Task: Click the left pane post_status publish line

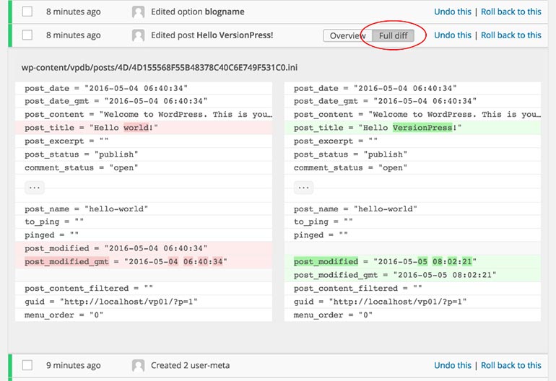Action: (144, 154)
